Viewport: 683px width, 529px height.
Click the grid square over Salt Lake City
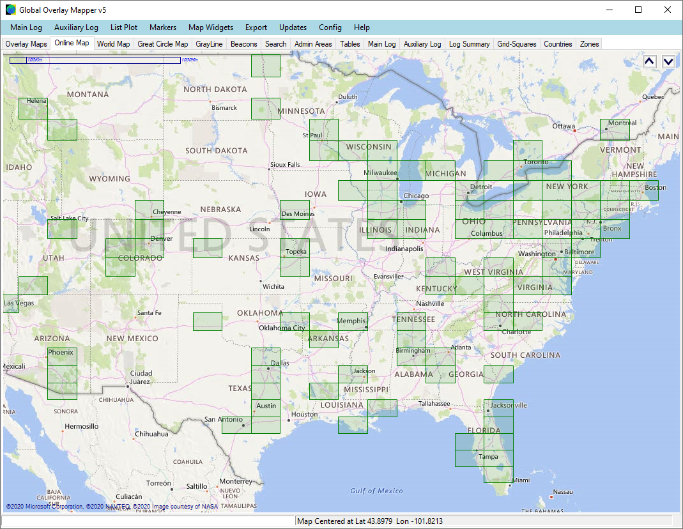click(62, 229)
